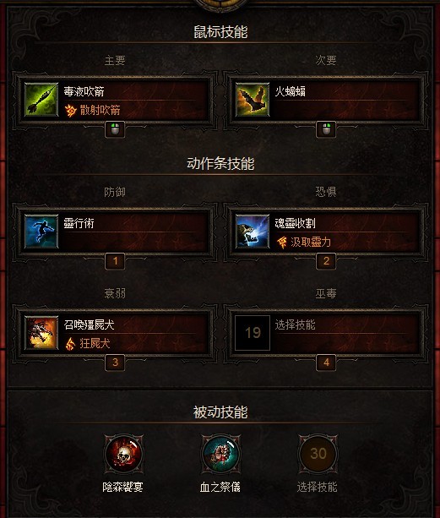Click the 散射吹箭 rune symbol icon
Viewport: 440px width, 518px height.
70,111
